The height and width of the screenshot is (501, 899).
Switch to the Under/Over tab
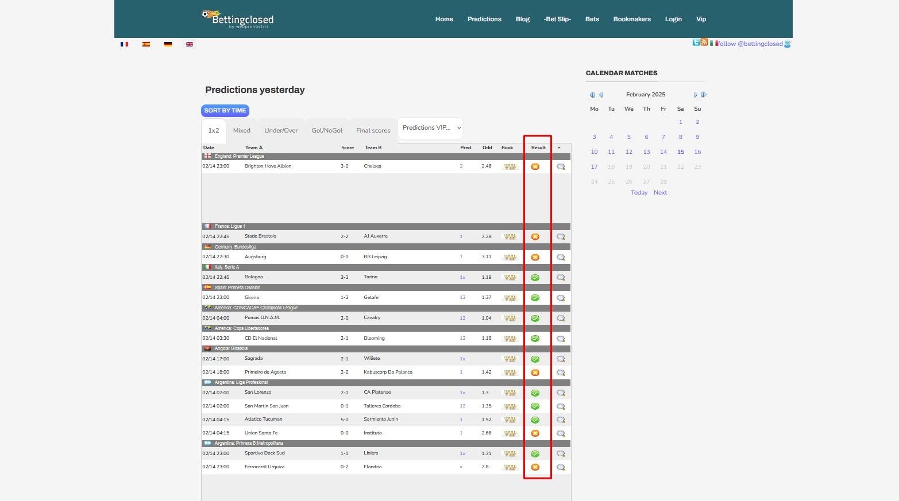point(281,131)
